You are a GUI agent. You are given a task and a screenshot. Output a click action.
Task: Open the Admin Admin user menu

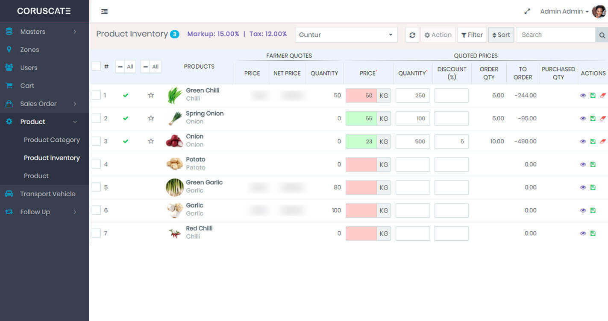(564, 12)
